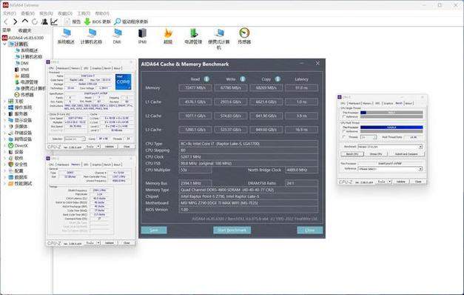Click the Memory Read value field
Screen dimensions: 464x295
(195, 87)
